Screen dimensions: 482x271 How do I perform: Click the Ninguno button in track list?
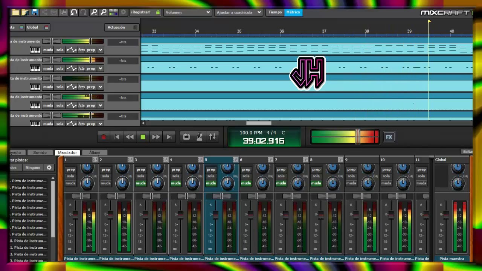tap(32, 167)
